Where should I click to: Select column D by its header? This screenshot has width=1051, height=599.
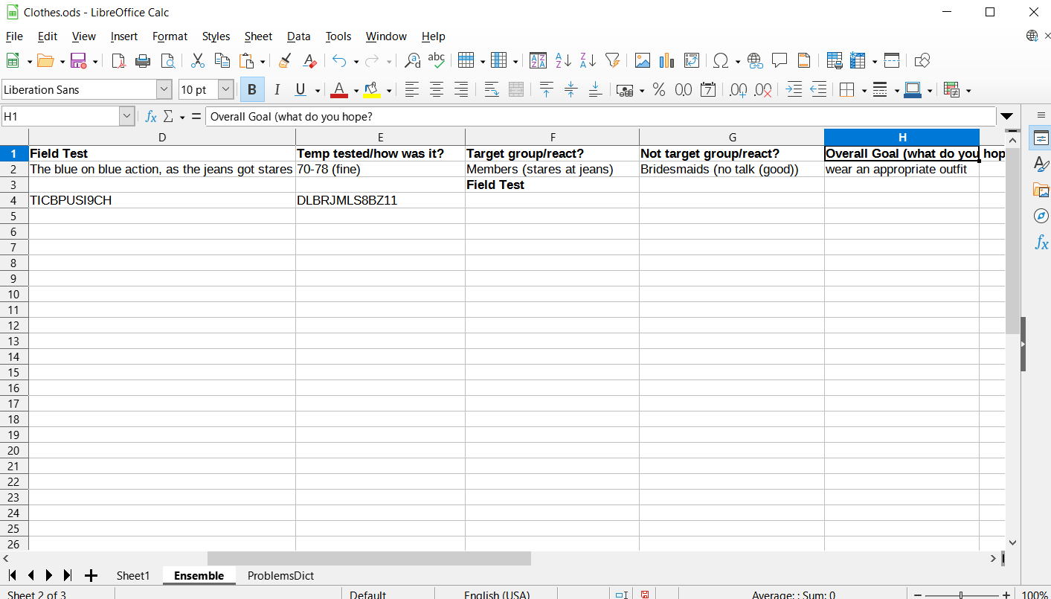(x=162, y=137)
